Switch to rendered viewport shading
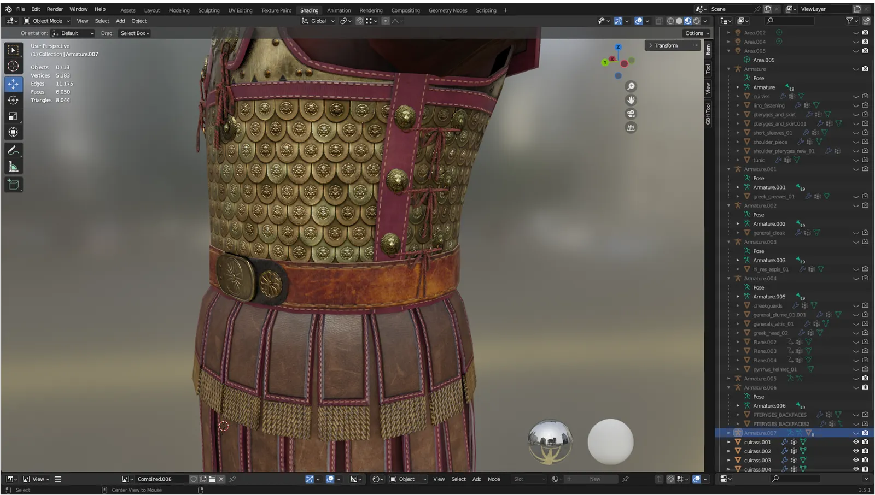This screenshot has height=495, width=875. click(x=697, y=21)
